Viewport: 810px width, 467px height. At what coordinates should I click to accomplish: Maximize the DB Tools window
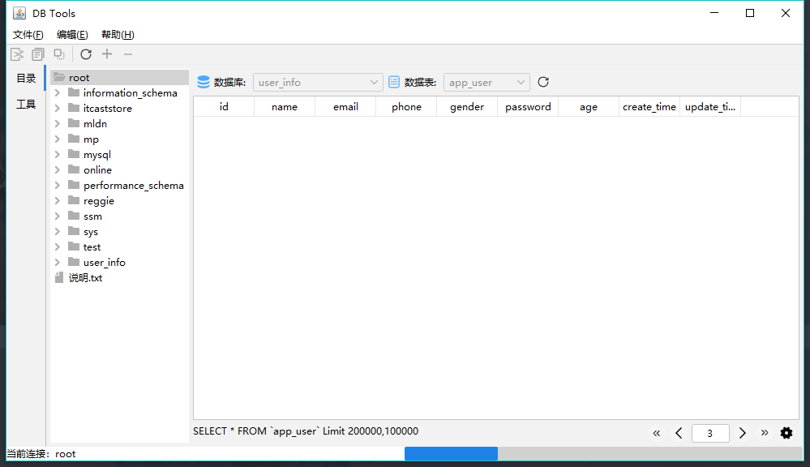750,13
